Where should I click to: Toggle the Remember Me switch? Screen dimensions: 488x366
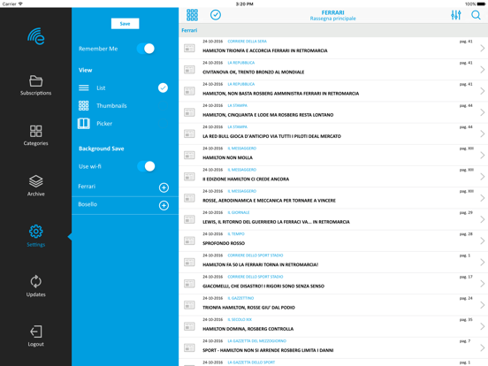(146, 49)
